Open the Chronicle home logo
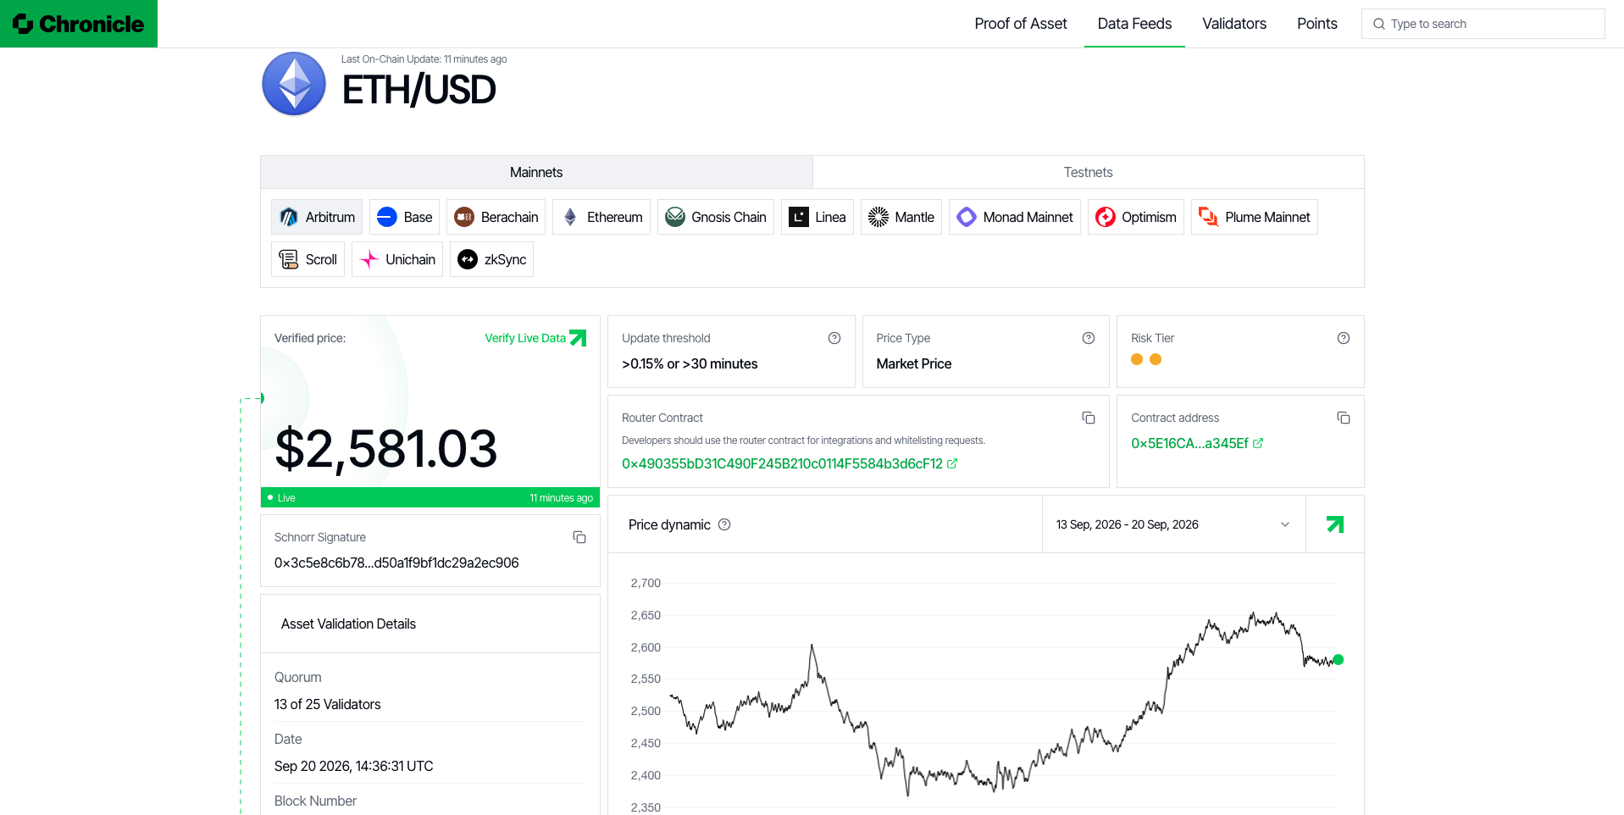This screenshot has height=815, width=1624. coord(79,24)
